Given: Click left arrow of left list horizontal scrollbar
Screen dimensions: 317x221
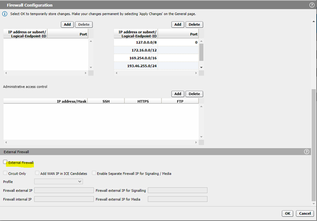Looking at the screenshot, I should (6, 73).
